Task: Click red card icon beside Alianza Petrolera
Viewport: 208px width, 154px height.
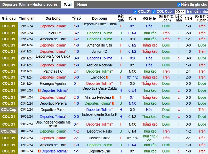Action: (113, 97)
